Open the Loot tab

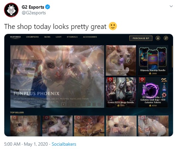pos(59,37)
